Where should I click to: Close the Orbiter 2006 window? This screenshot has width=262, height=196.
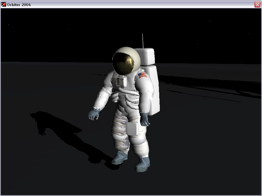coord(257,4)
